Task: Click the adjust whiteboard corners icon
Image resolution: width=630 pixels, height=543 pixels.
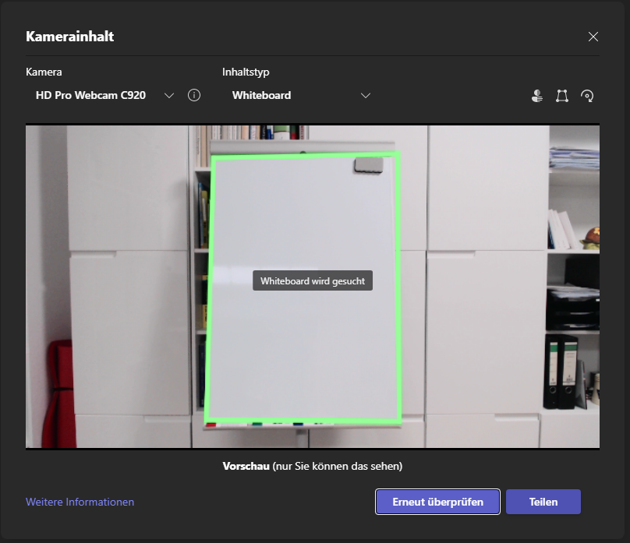Action: coord(561,96)
